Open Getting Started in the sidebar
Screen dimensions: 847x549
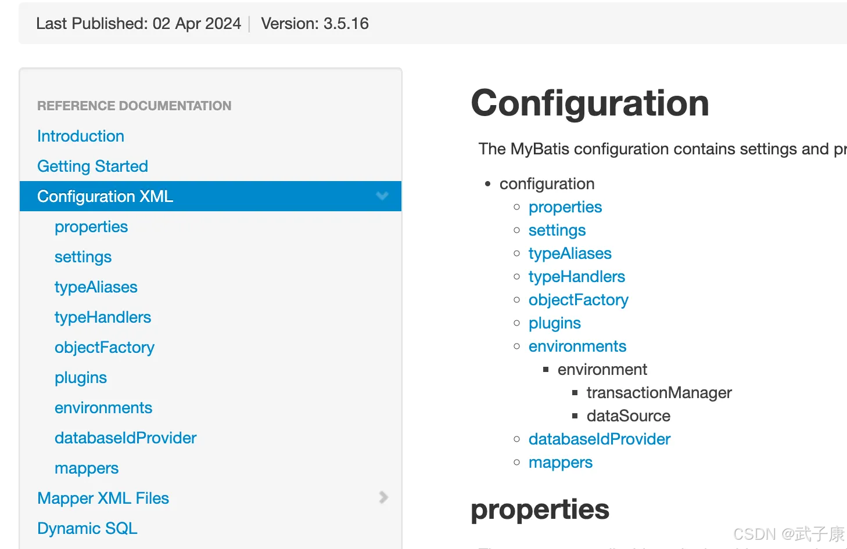(x=92, y=166)
